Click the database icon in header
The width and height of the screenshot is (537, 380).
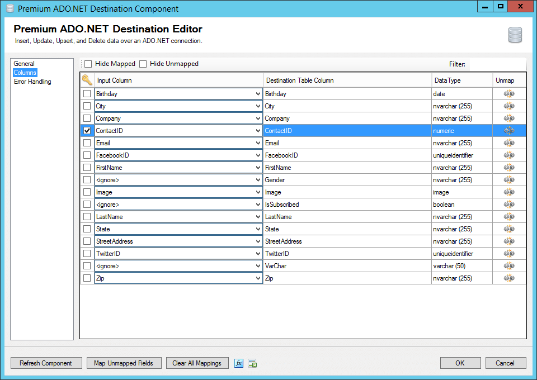(x=515, y=35)
